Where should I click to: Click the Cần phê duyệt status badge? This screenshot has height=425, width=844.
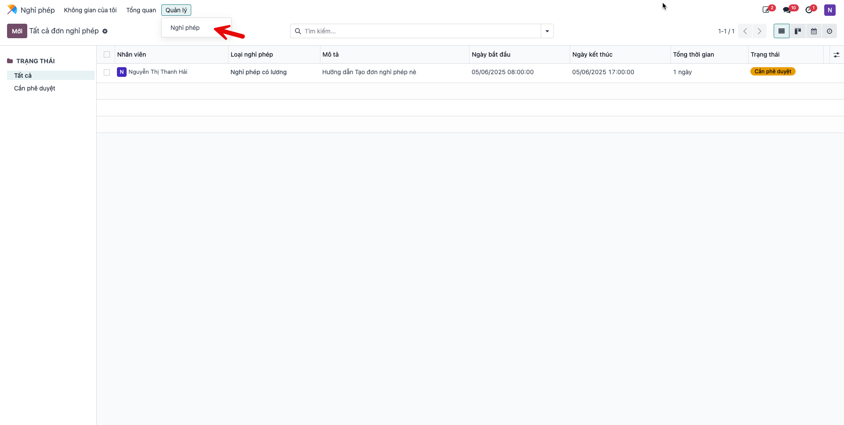pyautogui.click(x=773, y=72)
